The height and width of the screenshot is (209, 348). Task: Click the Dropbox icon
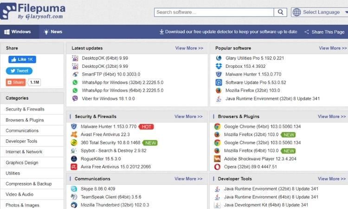219,66
